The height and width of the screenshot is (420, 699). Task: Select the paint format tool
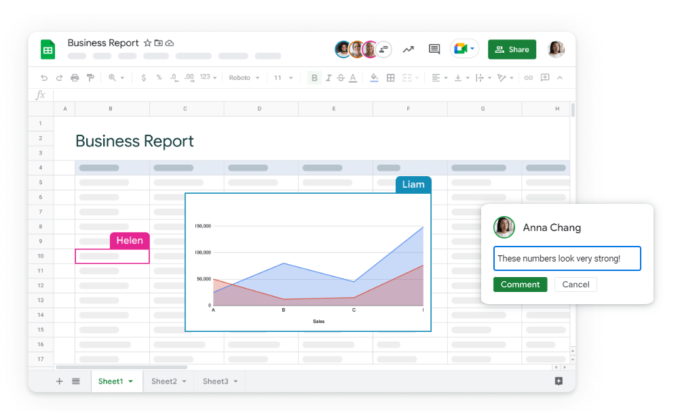(90, 78)
